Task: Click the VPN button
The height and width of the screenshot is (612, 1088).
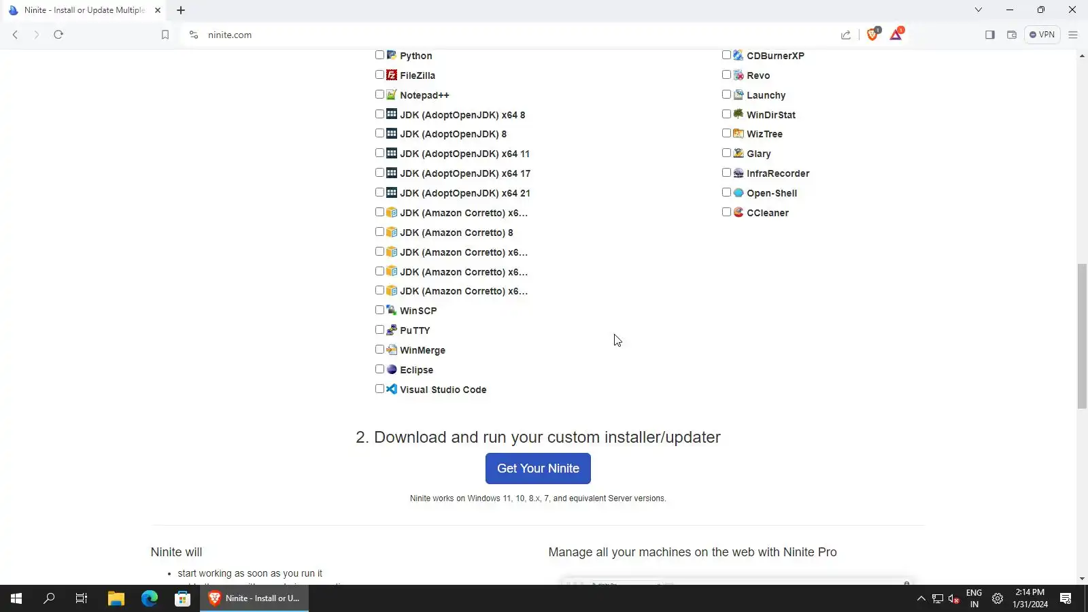Action: pos(1042,35)
